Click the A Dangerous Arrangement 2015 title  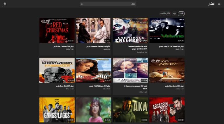coord(135,87)
